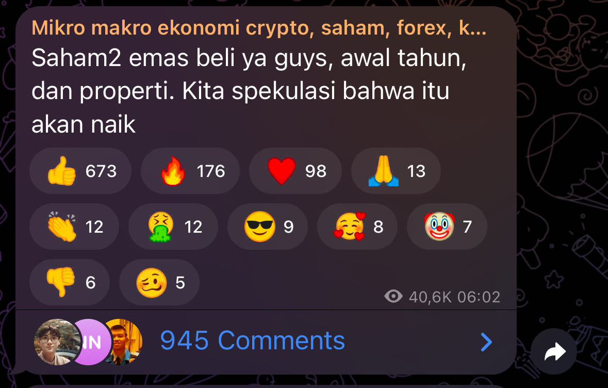Tap the purple IN initials avatar
608x388 pixels.
(x=92, y=342)
